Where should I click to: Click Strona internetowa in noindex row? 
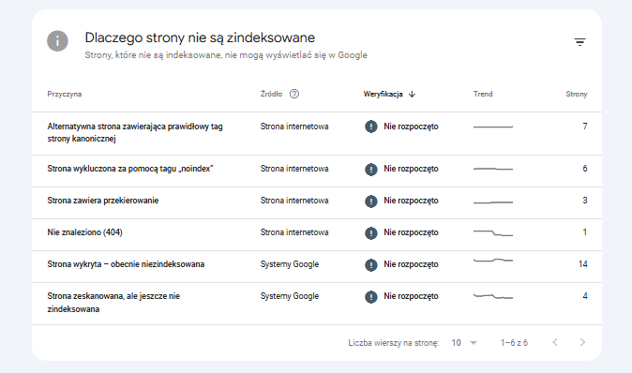(x=294, y=169)
